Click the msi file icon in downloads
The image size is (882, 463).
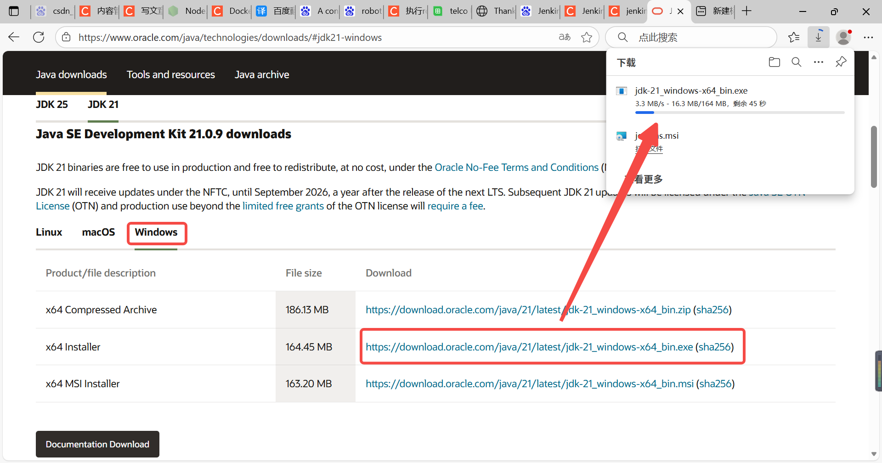[x=622, y=136]
